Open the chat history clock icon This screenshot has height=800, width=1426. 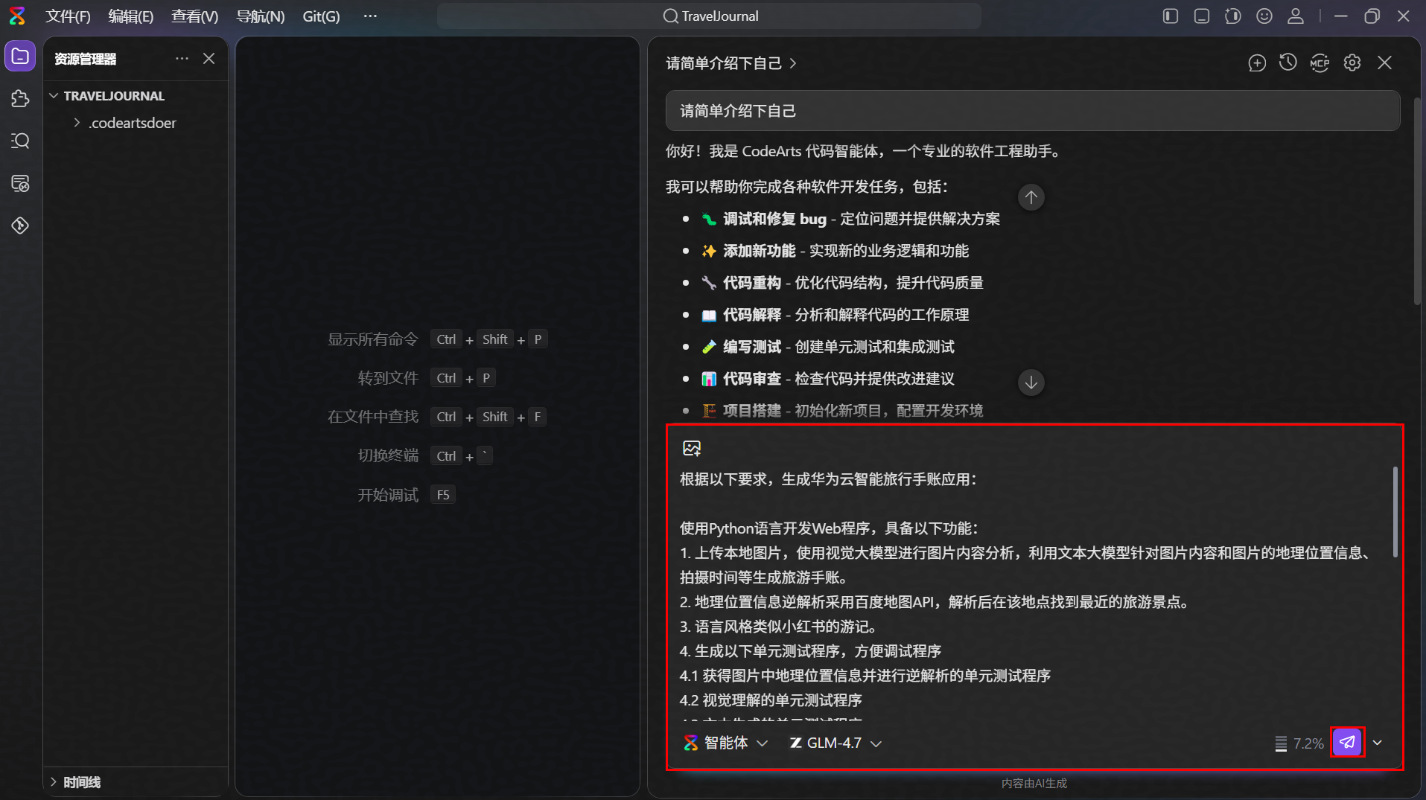point(1288,63)
